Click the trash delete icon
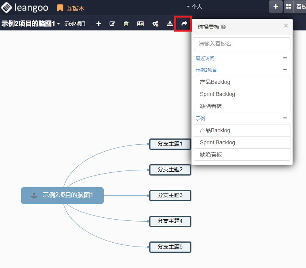The height and width of the screenshot is (268, 306). pyautogui.click(x=126, y=24)
